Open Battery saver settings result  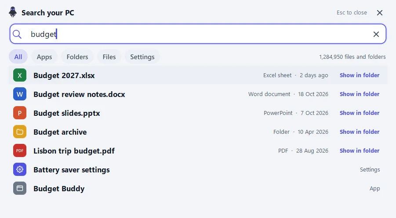point(198,169)
